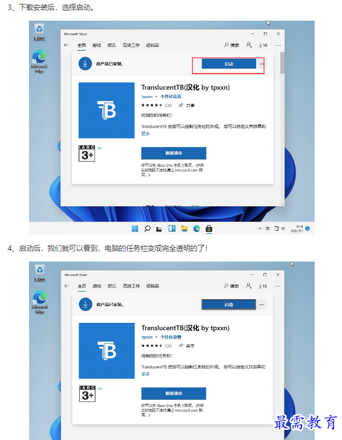
Task: Expand system tray hidden icons chevron
Action: 260,229
